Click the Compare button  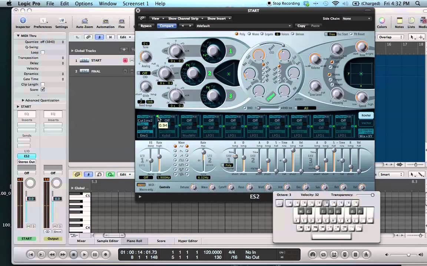pyautogui.click(x=167, y=26)
